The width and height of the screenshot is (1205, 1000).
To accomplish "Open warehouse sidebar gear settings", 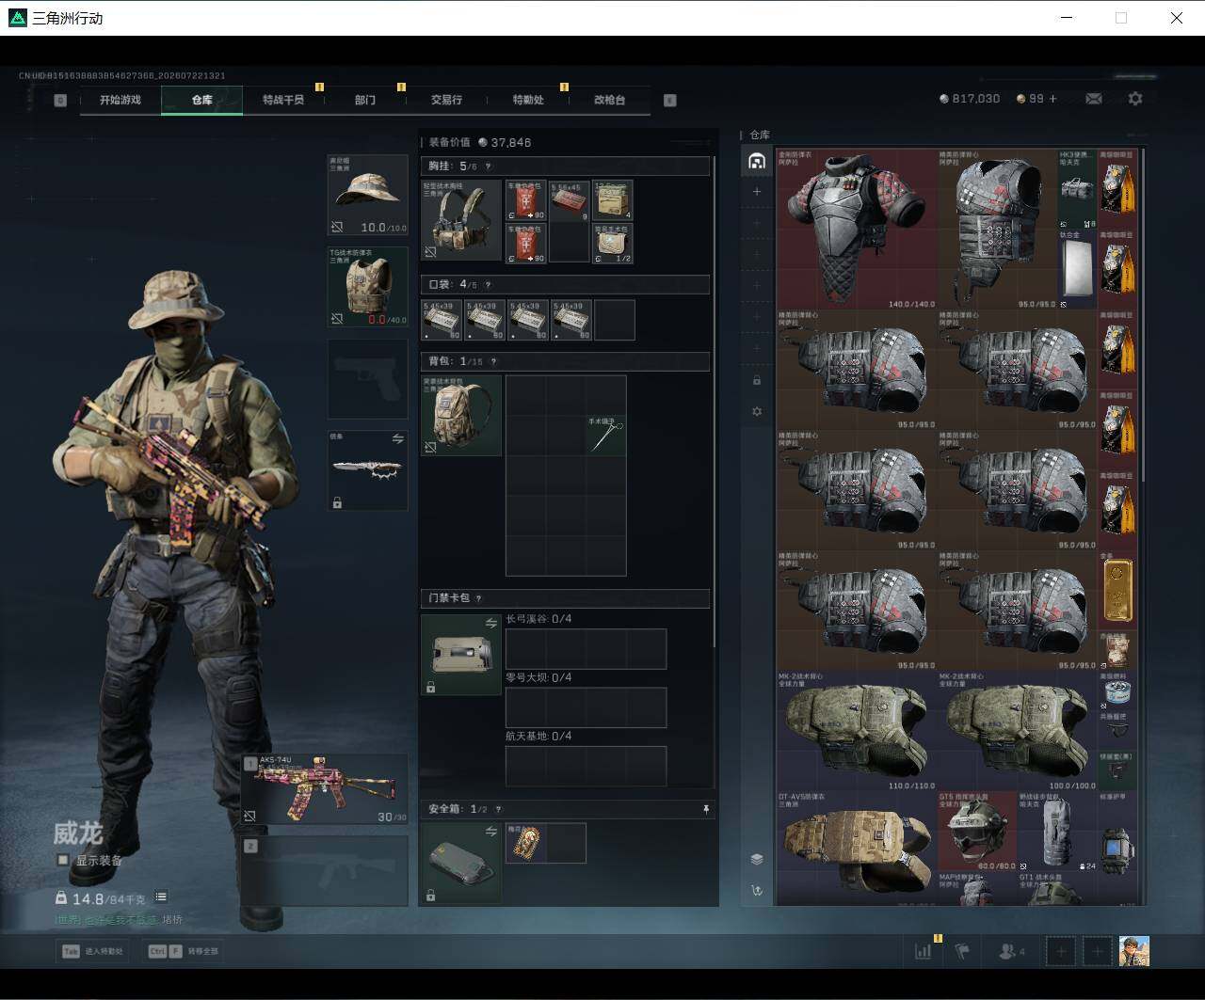I will coord(757,412).
